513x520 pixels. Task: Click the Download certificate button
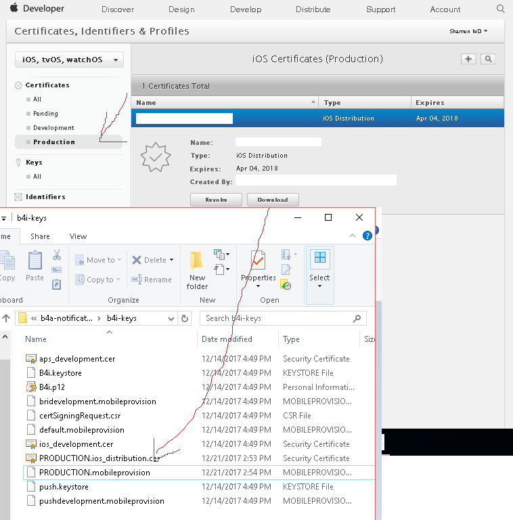[x=273, y=200]
